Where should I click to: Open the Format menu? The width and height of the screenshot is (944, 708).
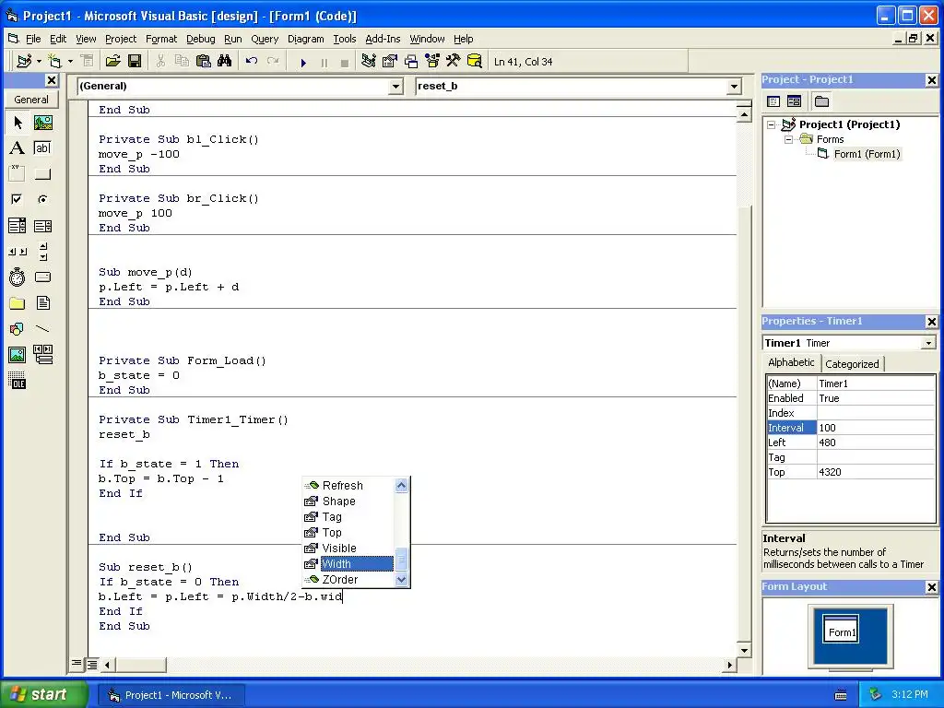(161, 39)
